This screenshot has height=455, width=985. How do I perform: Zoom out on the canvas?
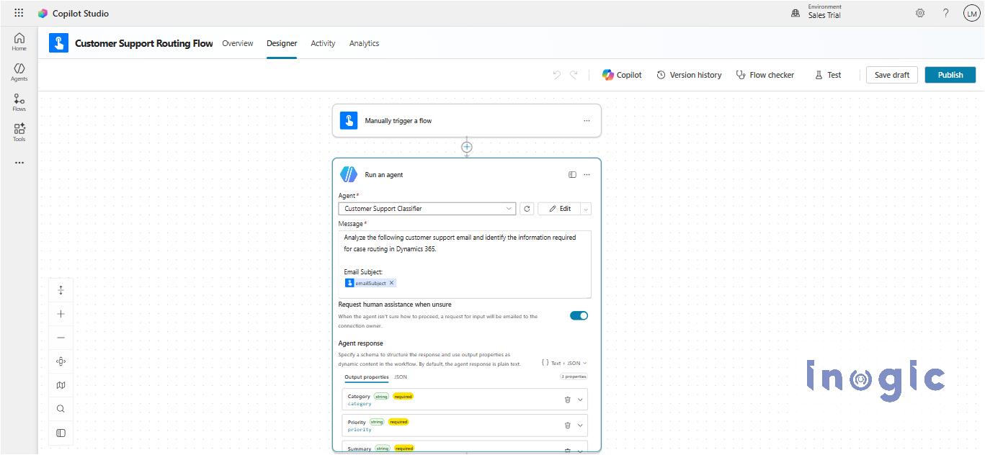[x=61, y=338]
